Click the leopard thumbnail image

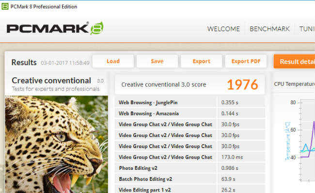[56, 144]
